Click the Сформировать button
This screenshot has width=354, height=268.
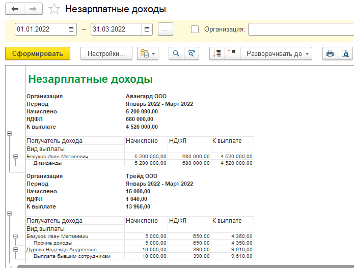(x=38, y=53)
